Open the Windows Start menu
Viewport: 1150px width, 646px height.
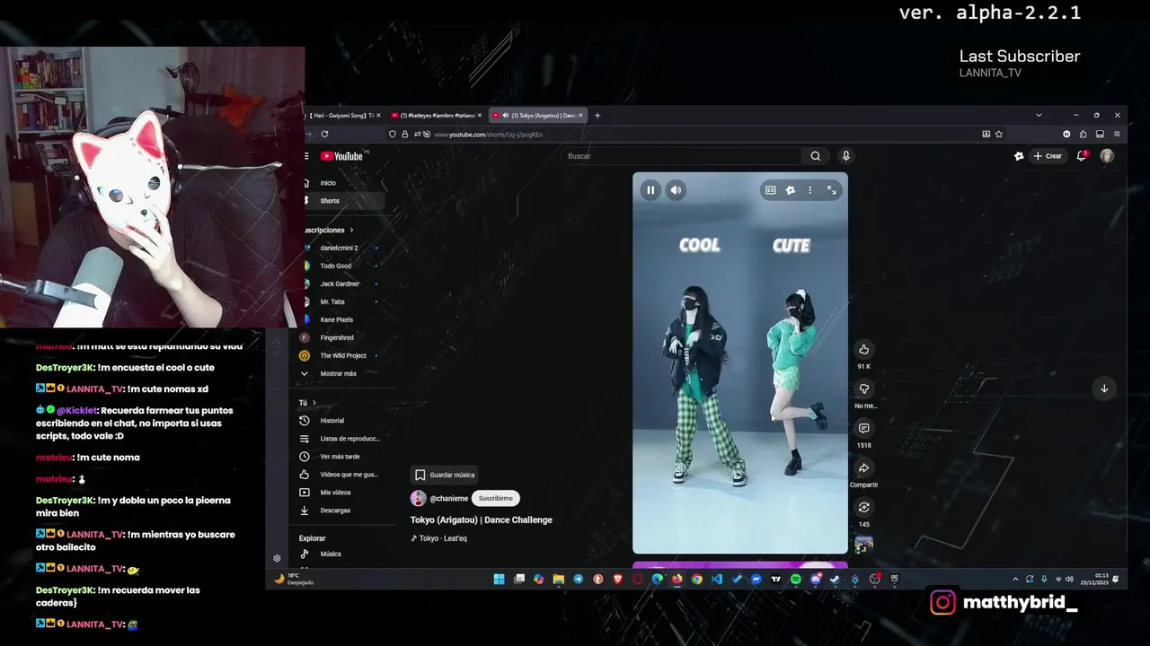(499, 580)
